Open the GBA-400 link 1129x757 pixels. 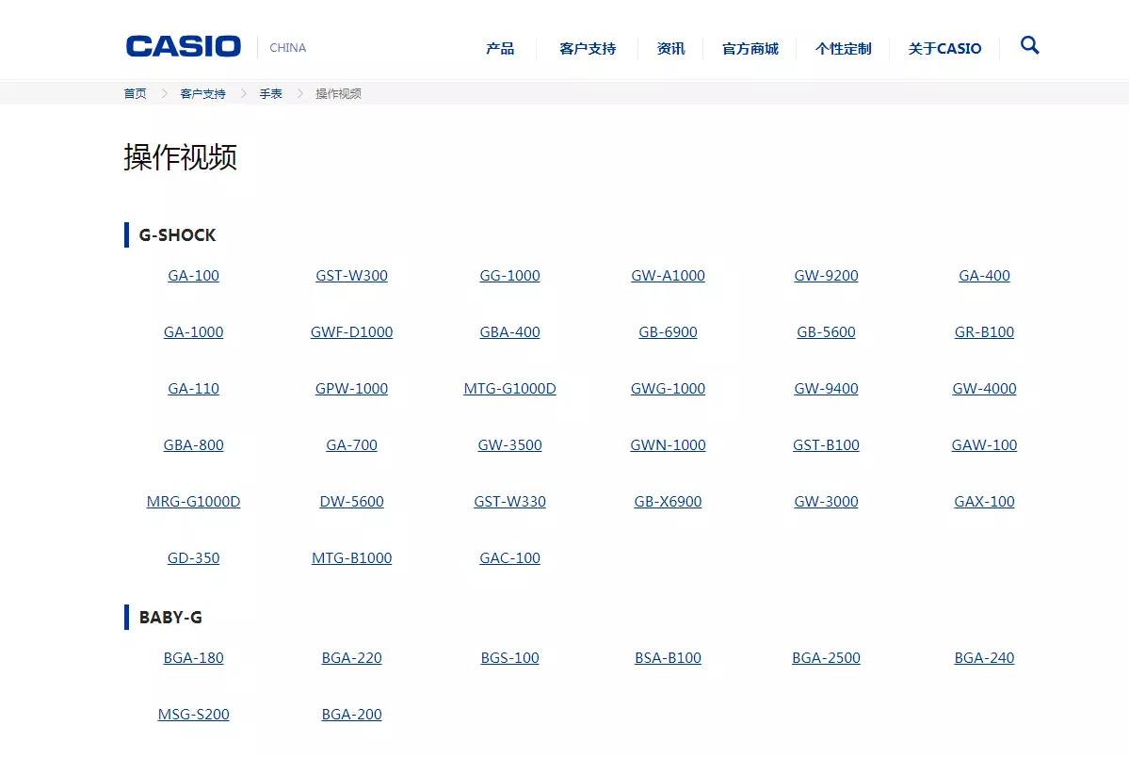(509, 332)
